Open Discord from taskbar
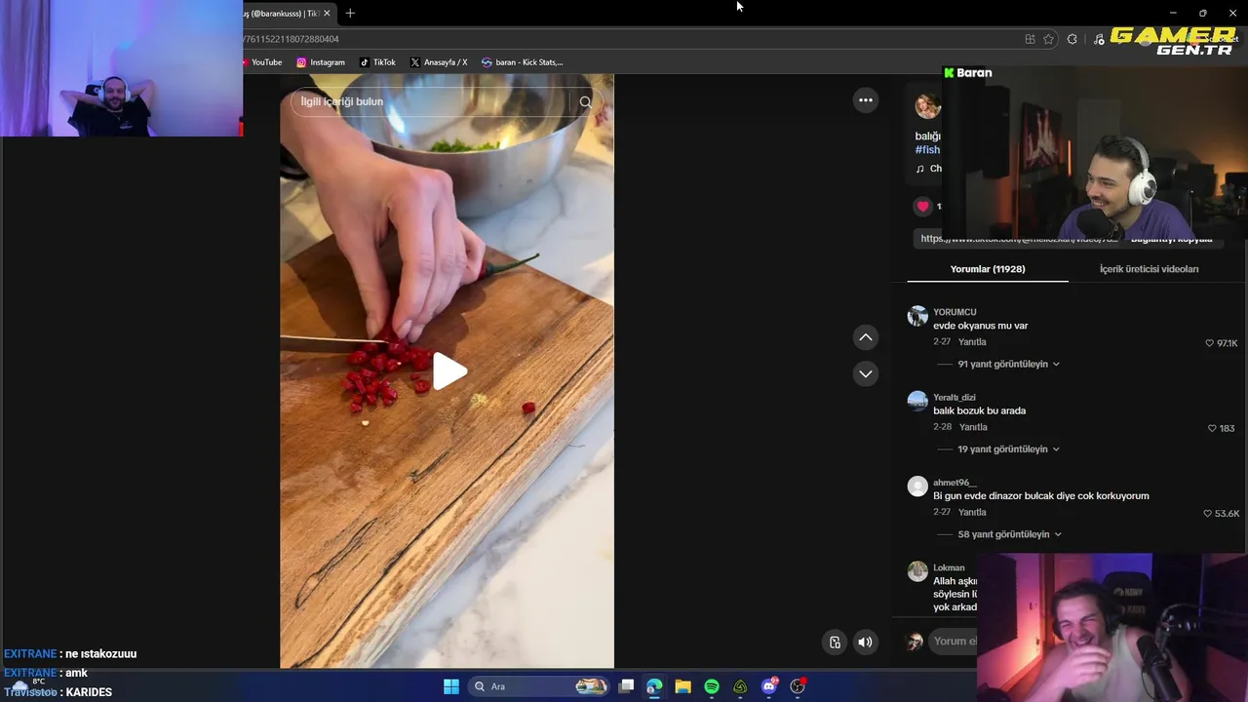 (769, 686)
